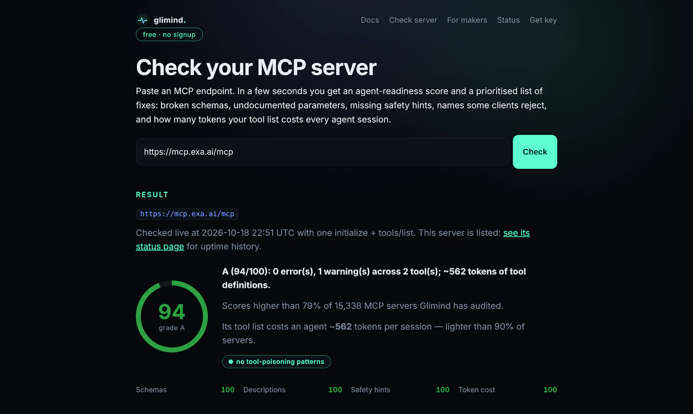Click the Check your MCP server heading
The width and height of the screenshot is (693, 414).
(x=256, y=67)
